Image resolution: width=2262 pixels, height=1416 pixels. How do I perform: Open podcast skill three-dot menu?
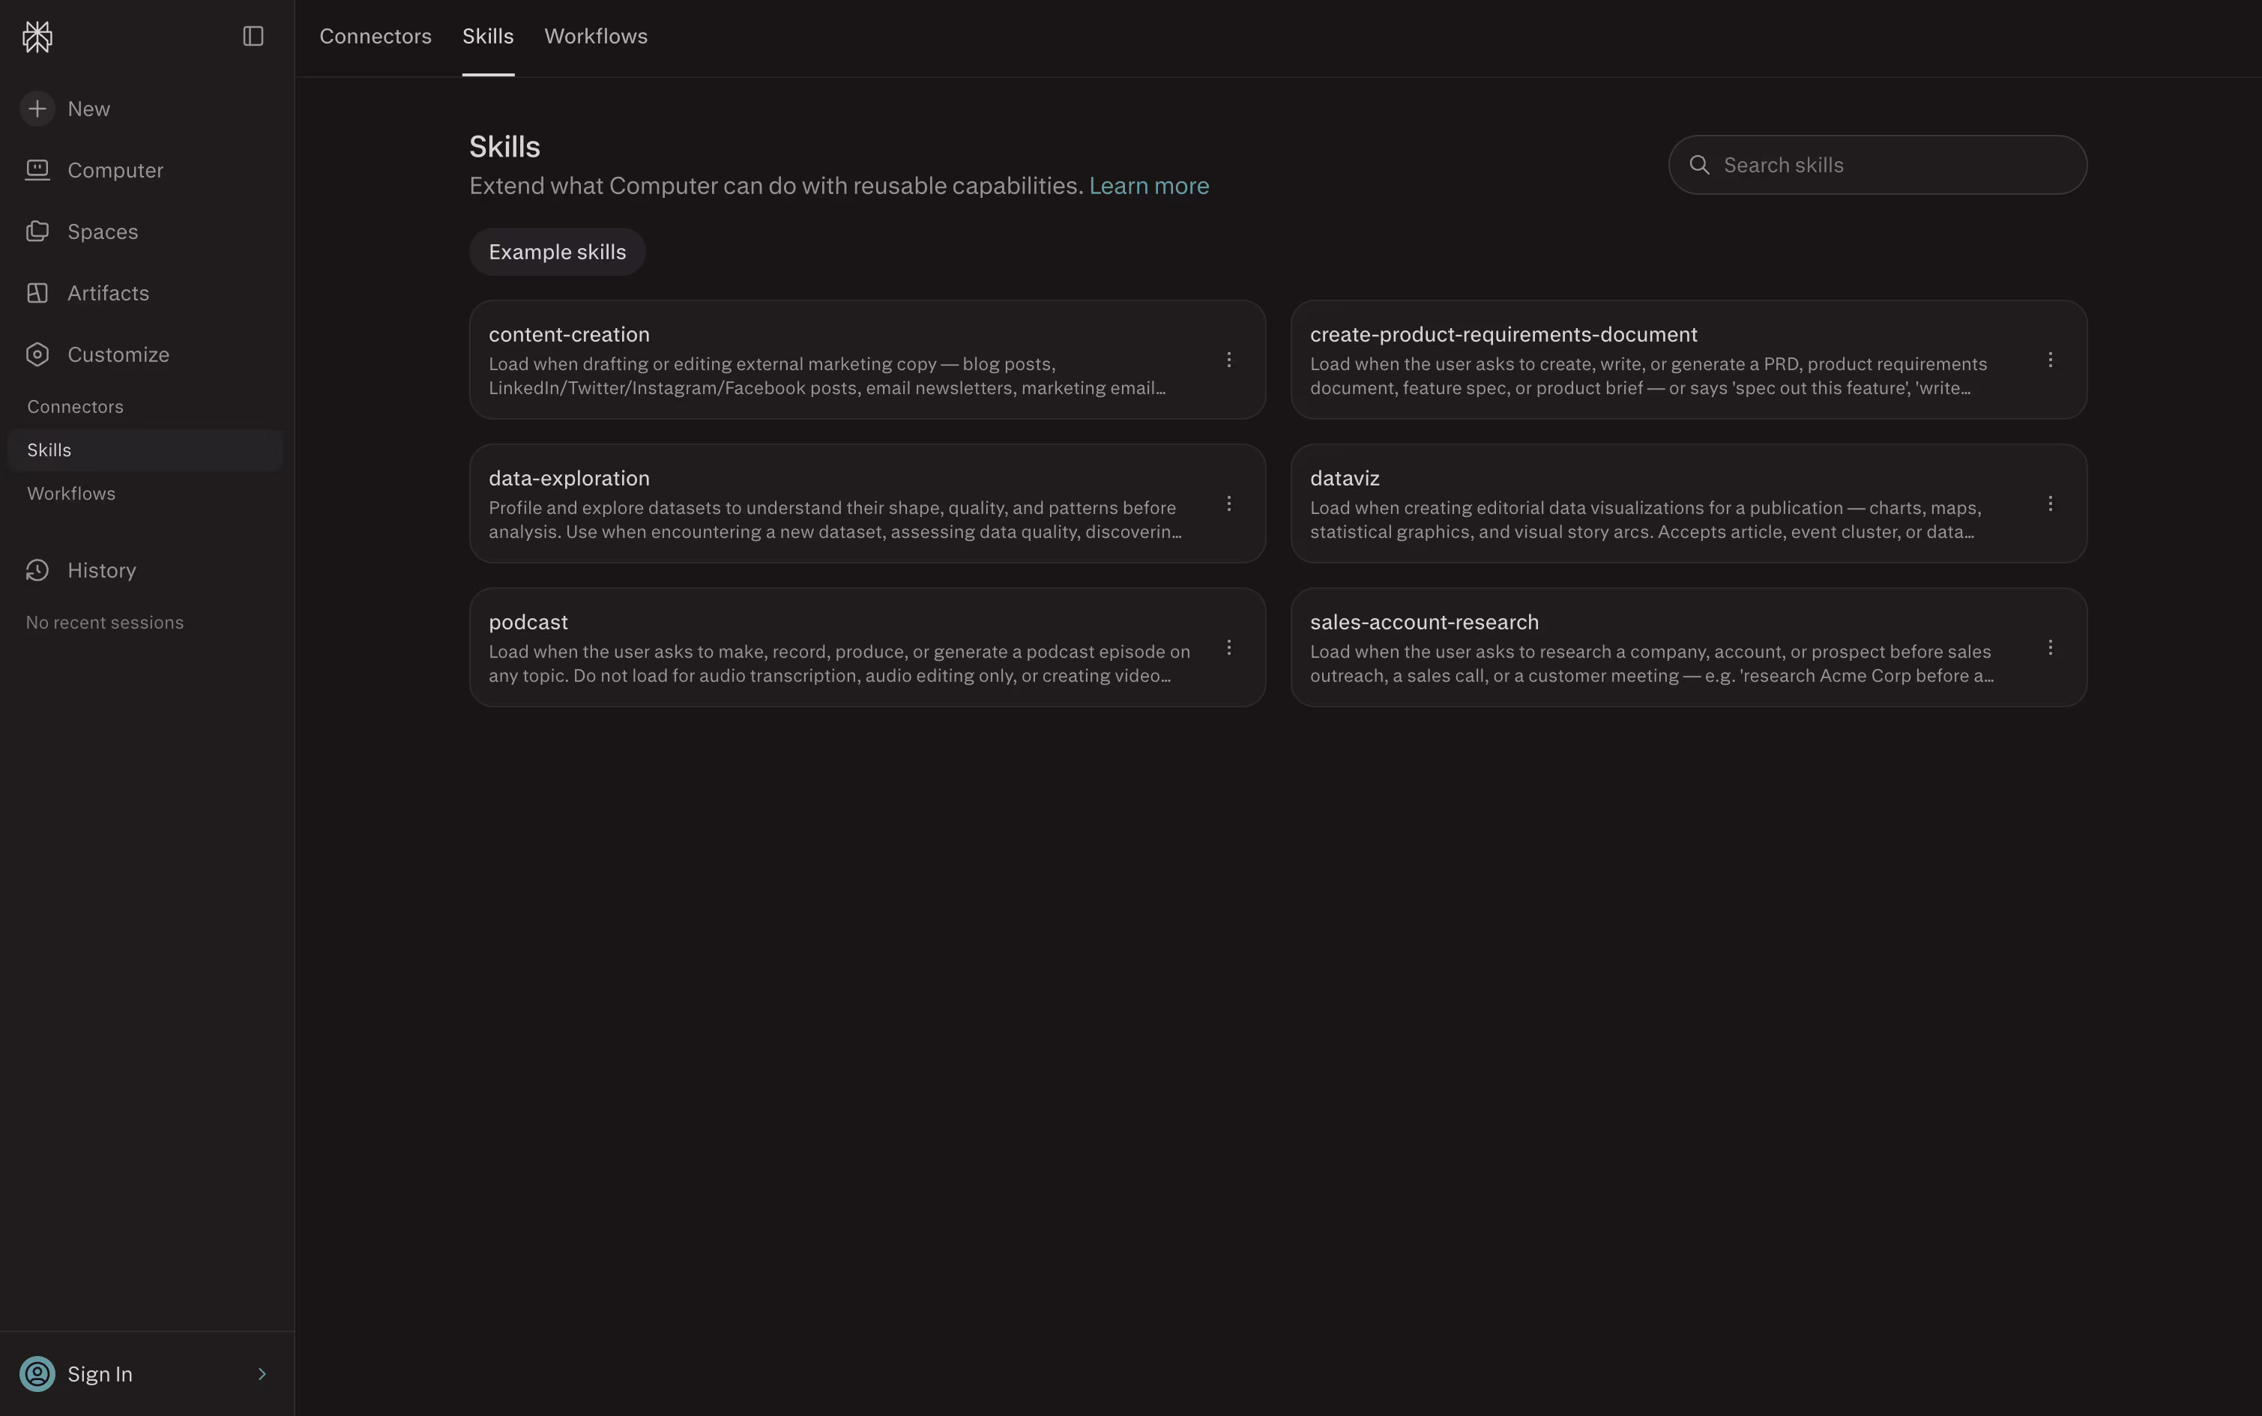tap(1229, 647)
